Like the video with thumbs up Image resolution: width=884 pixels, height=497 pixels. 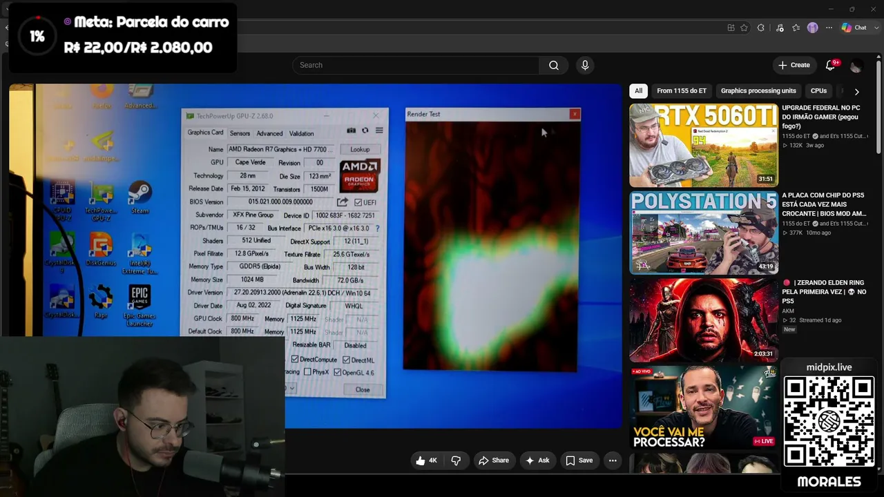(426, 460)
